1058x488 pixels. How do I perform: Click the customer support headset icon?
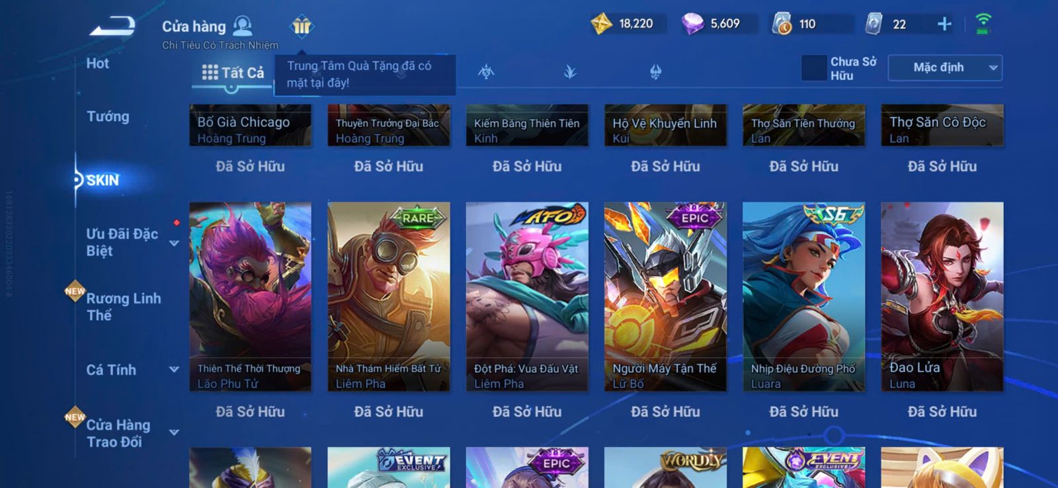tap(243, 26)
